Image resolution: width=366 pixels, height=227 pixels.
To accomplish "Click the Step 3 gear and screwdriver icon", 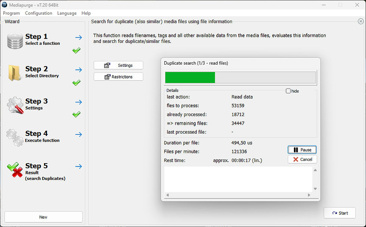I will (15, 105).
